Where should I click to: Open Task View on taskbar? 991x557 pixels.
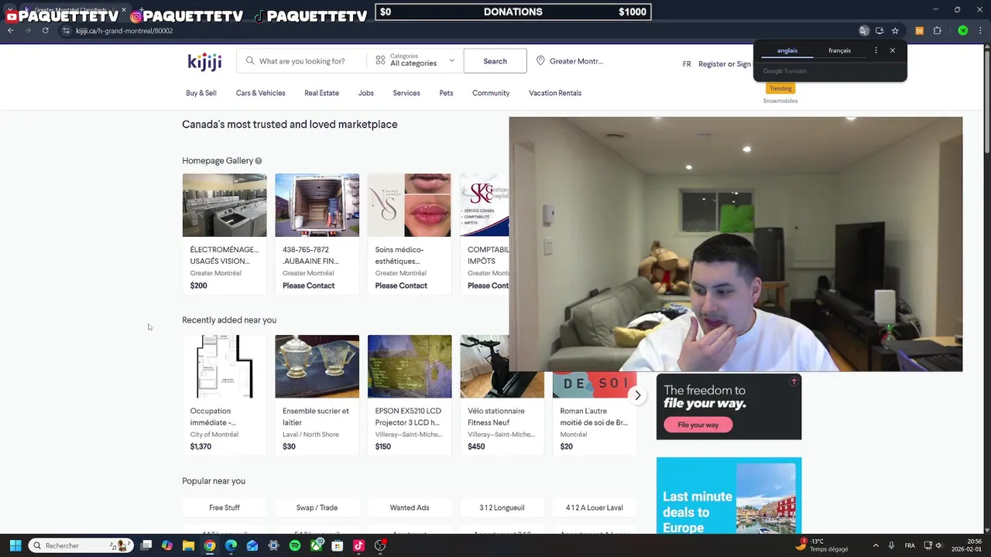146,545
